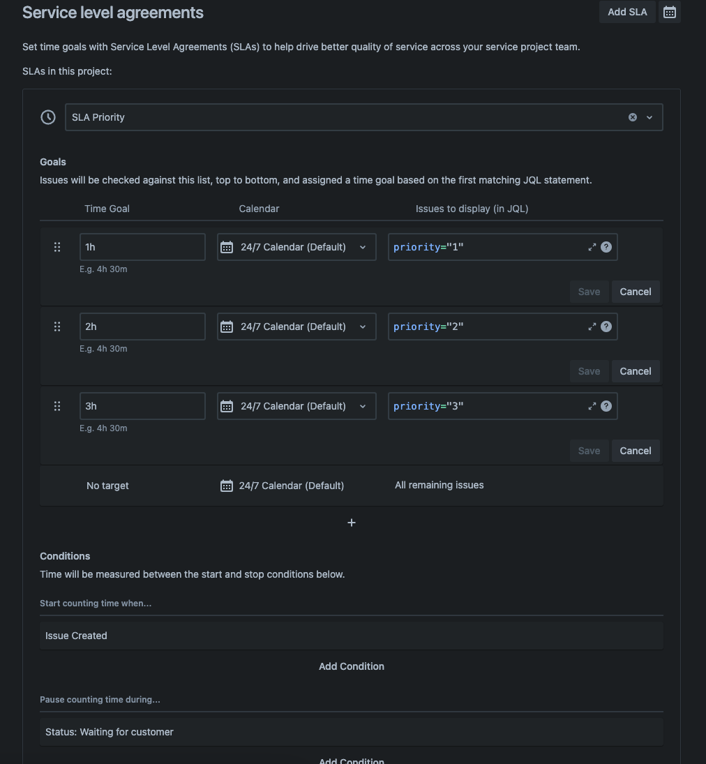Image resolution: width=706 pixels, height=764 pixels.
Task: Open the calendars icon beside Add SLA
Action: (x=670, y=12)
